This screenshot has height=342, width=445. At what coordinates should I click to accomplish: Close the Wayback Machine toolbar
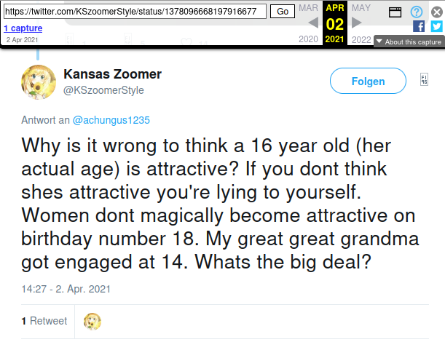click(x=436, y=12)
